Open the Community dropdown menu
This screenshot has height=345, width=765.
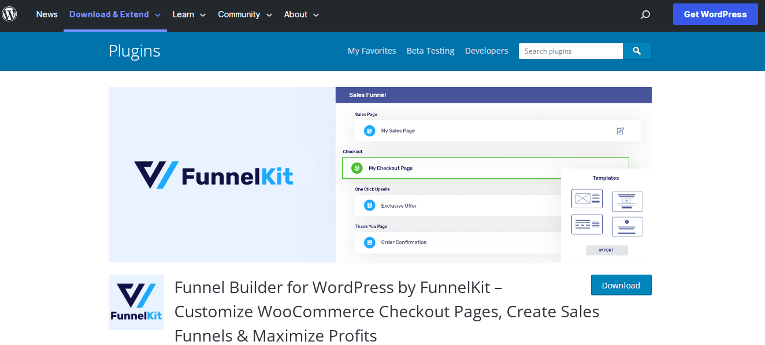(x=245, y=14)
